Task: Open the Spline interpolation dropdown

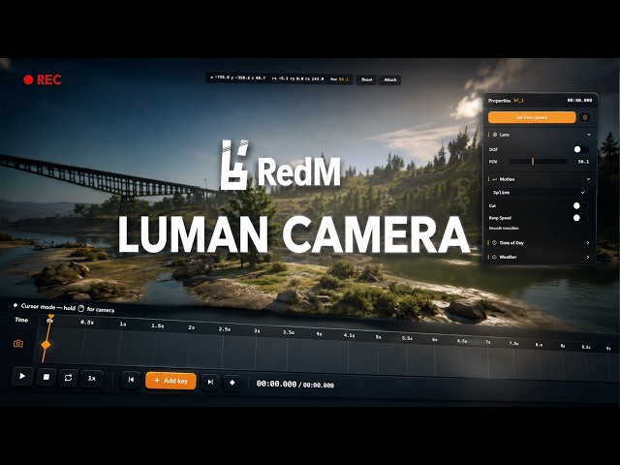Action: [539, 193]
